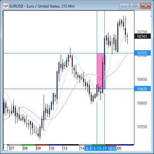This screenshot has height=154, width=154.
Task: Click the chart application icon in title bar
Action: [6, 6]
